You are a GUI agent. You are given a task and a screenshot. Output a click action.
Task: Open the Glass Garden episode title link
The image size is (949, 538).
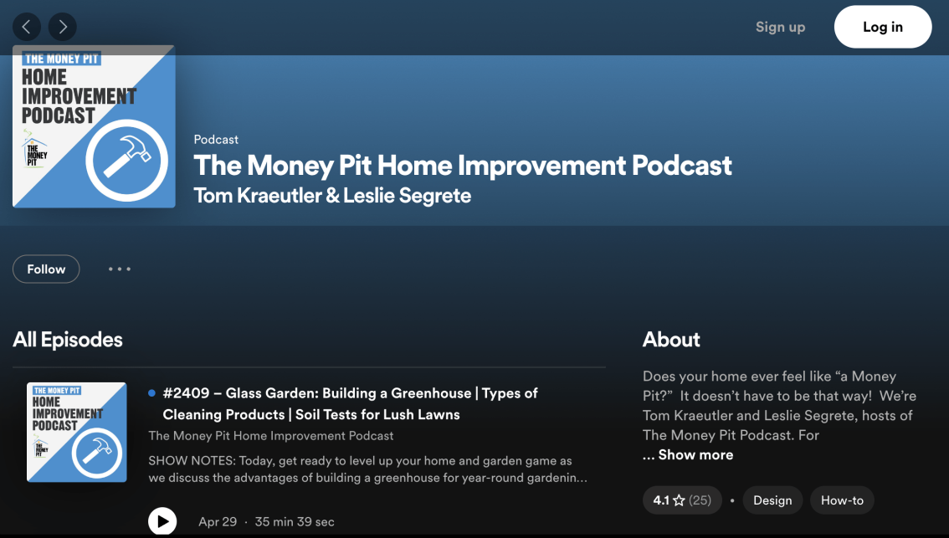point(350,403)
